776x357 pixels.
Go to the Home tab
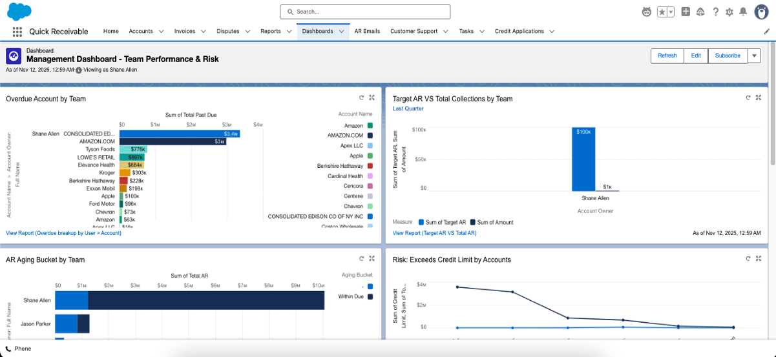coord(111,31)
